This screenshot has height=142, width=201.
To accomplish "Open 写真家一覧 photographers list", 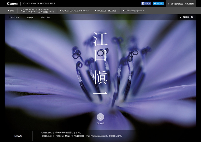I will pyautogui.click(x=187, y=17).
